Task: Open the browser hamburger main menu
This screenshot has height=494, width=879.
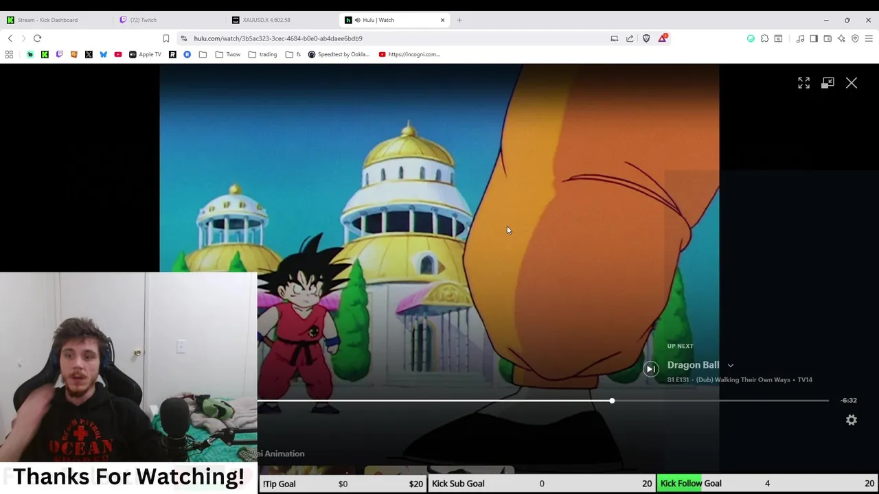Action: coord(869,38)
